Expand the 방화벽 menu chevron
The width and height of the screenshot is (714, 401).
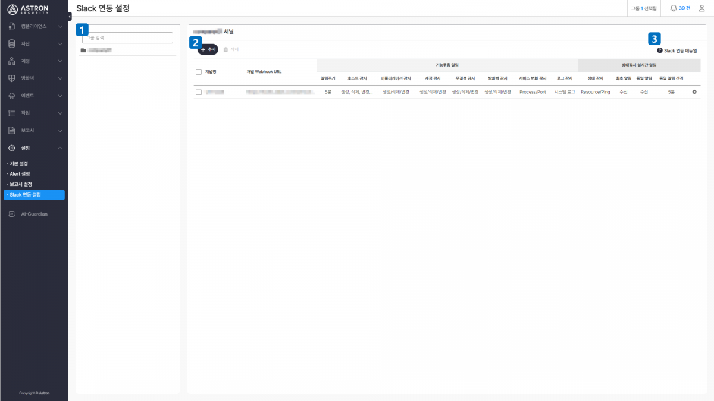60,78
